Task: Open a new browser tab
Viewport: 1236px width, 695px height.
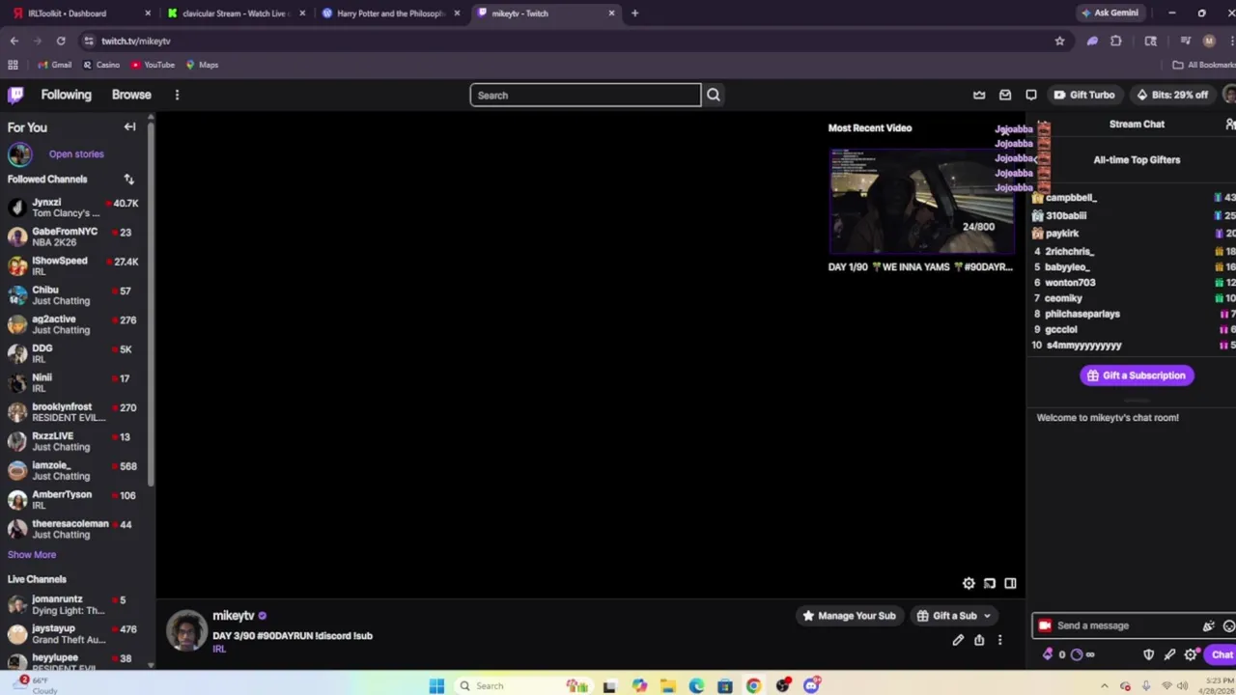Action: pyautogui.click(x=634, y=14)
